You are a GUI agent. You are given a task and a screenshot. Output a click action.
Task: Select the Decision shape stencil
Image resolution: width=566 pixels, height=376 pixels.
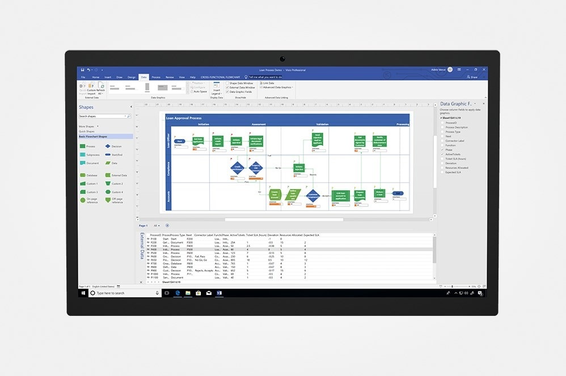tap(108, 146)
